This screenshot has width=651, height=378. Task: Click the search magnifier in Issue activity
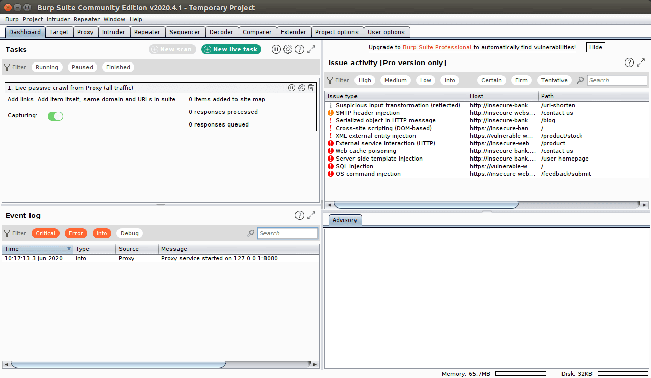tap(580, 80)
